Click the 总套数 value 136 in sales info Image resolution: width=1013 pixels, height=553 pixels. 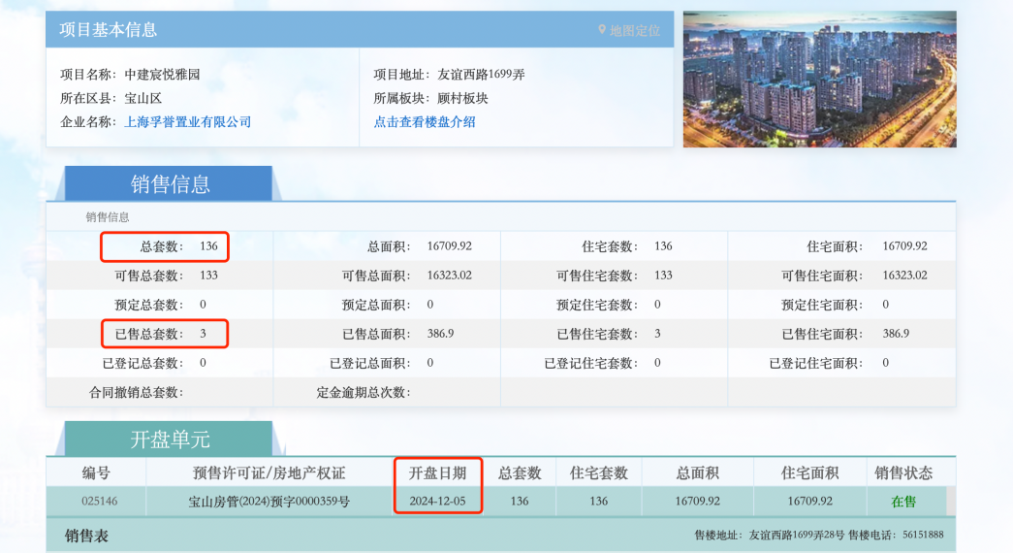pos(208,245)
